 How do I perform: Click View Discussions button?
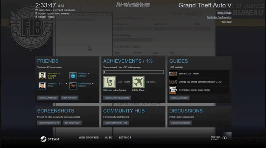[x=180, y=123]
